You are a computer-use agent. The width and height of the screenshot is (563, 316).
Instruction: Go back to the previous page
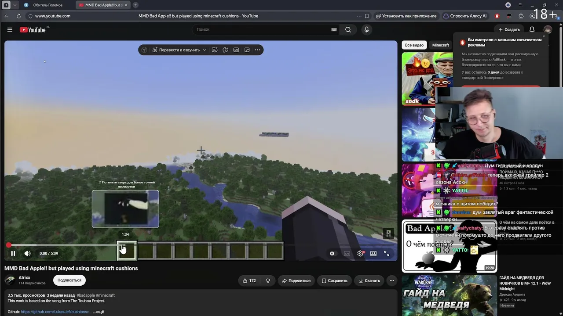click(6, 16)
